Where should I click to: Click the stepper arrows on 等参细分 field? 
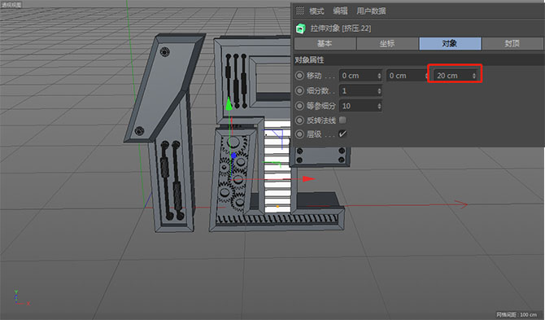pyautogui.click(x=379, y=106)
